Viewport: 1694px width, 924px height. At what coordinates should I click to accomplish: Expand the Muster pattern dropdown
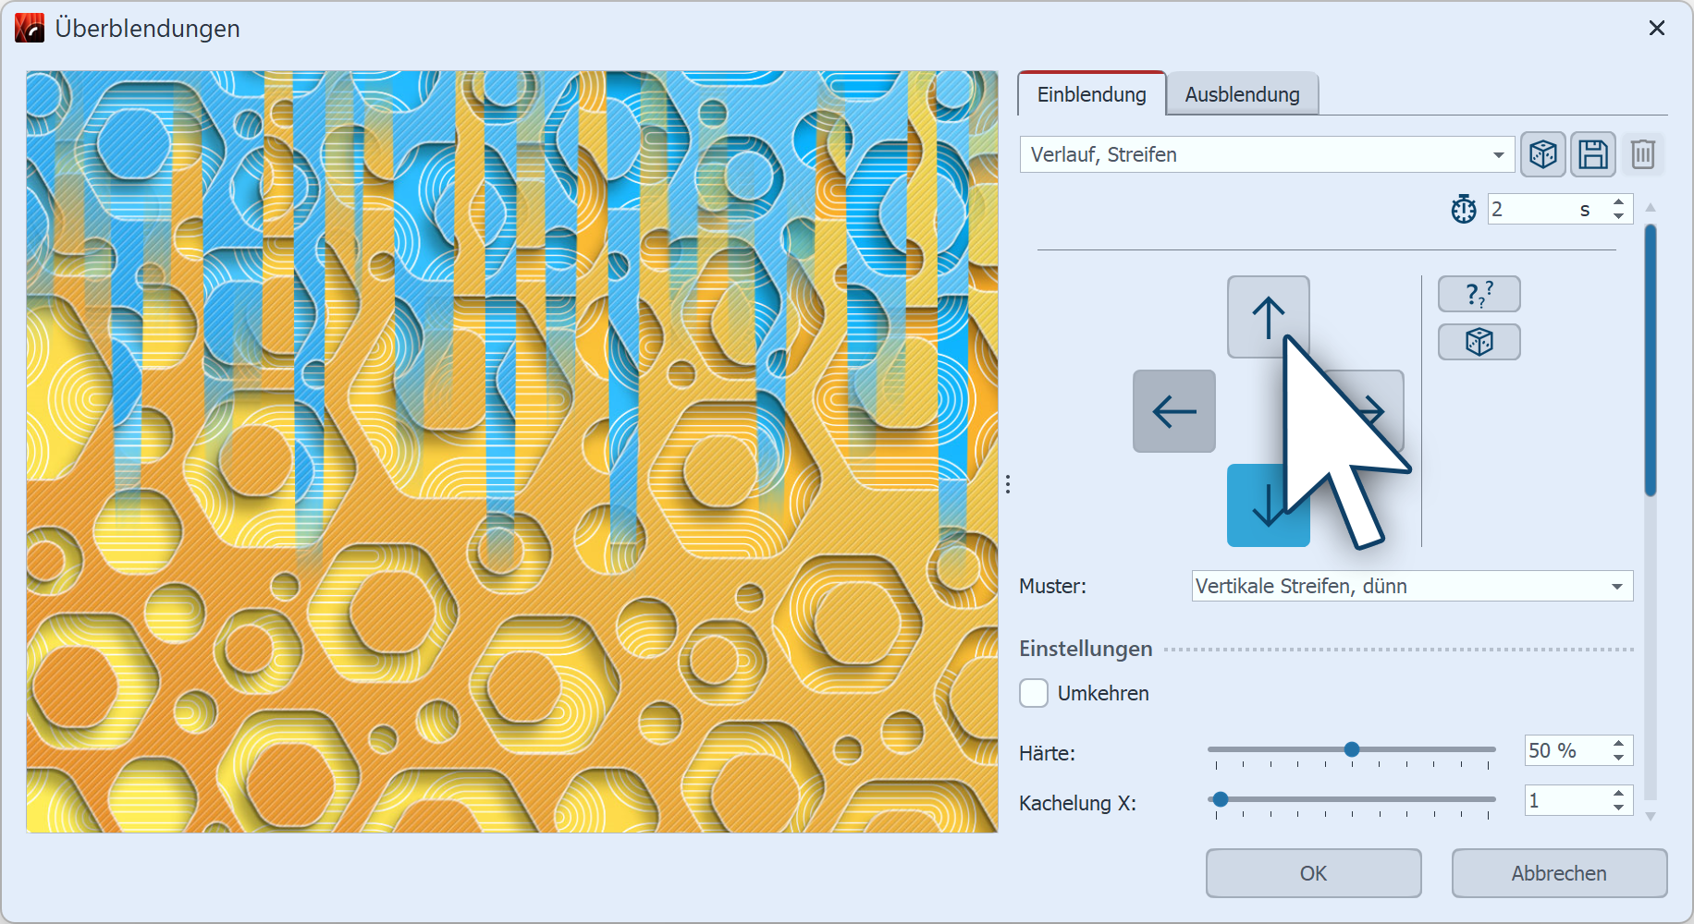point(1411,586)
